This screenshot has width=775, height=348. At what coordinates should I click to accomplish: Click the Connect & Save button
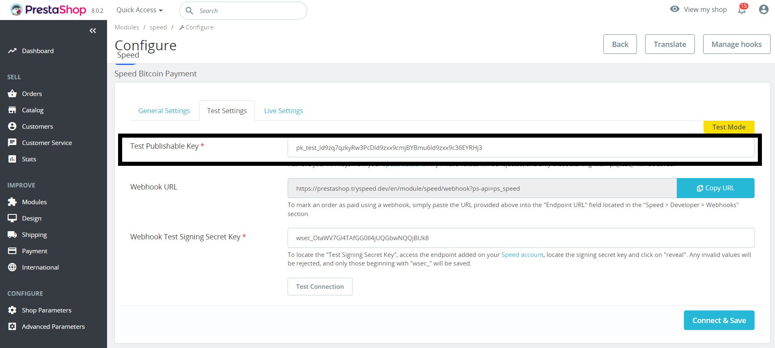click(x=719, y=320)
